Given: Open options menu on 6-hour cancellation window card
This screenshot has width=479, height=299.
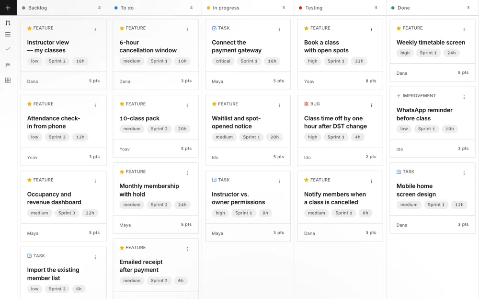Looking at the screenshot, I should click(x=187, y=29).
